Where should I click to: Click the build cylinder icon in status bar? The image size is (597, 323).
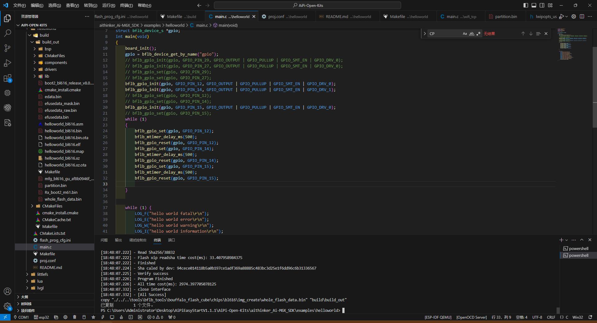[x=84, y=317]
